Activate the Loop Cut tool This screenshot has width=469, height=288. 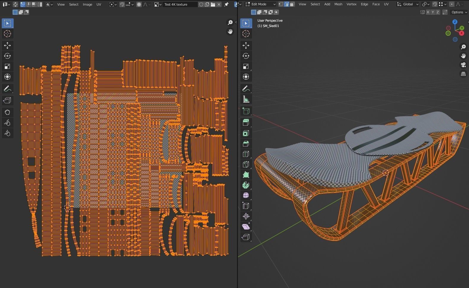click(x=246, y=154)
